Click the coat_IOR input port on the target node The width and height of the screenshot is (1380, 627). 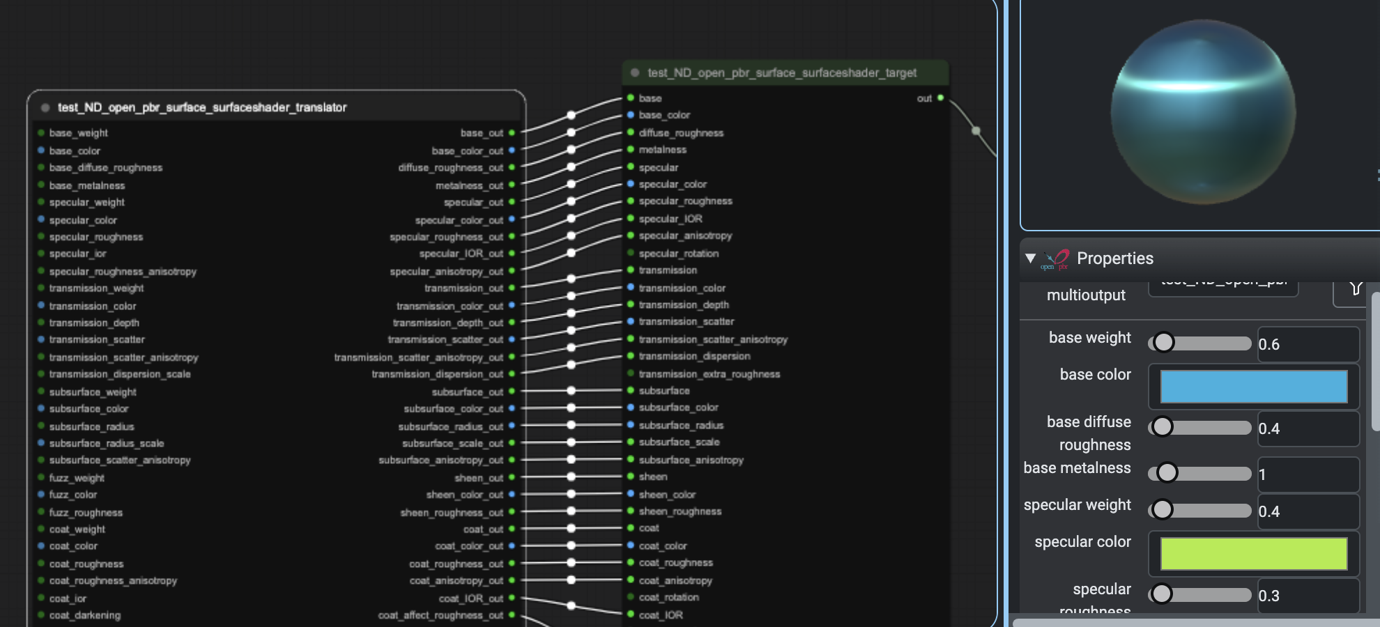[631, 615]
